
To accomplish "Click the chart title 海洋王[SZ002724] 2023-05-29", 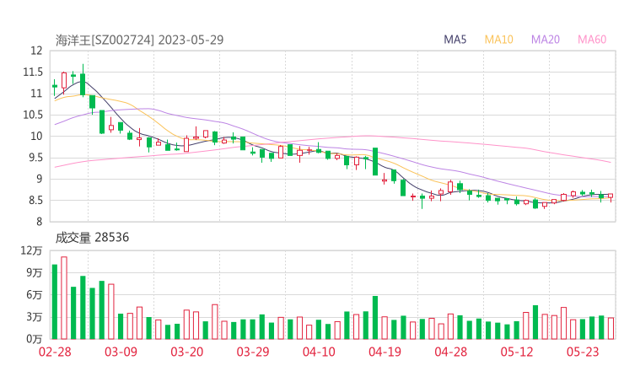I will pos(139,40).
